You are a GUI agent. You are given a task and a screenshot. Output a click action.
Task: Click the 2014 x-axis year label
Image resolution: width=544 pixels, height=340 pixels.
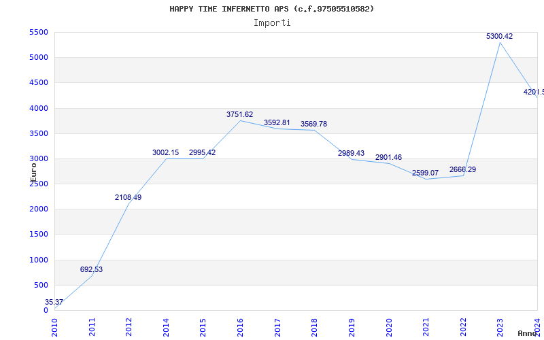click(x=166, y=327)
